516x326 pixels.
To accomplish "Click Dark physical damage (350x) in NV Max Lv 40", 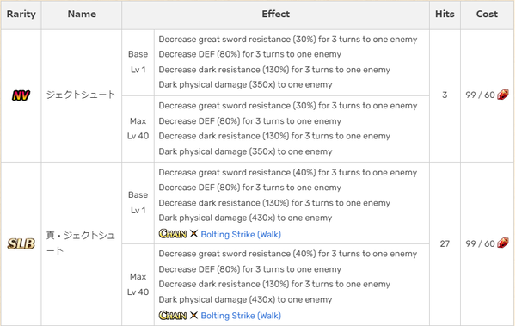I will (245, 151).
